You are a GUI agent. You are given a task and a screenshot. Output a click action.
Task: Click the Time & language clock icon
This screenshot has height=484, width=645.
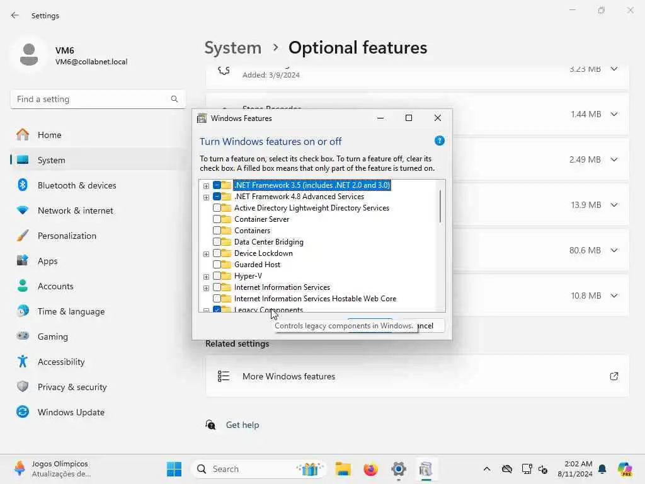(23, 311)
